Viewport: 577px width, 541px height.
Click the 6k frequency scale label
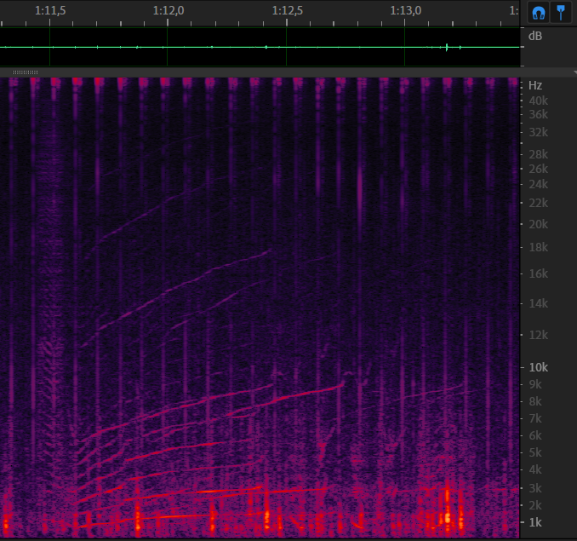(535, 436)
